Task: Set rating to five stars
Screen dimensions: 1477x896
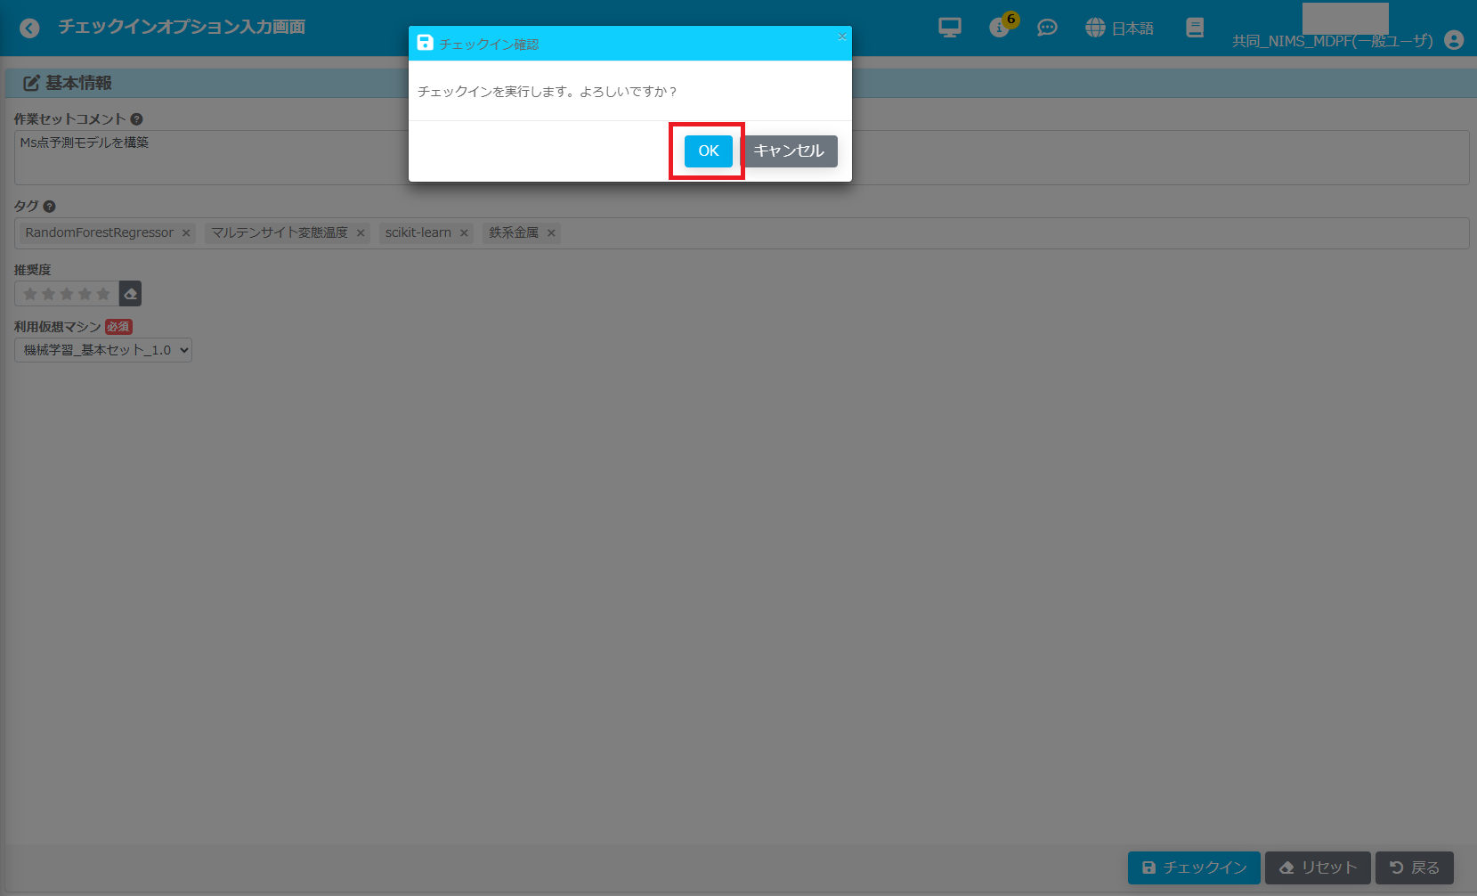Action: (103, 294)
